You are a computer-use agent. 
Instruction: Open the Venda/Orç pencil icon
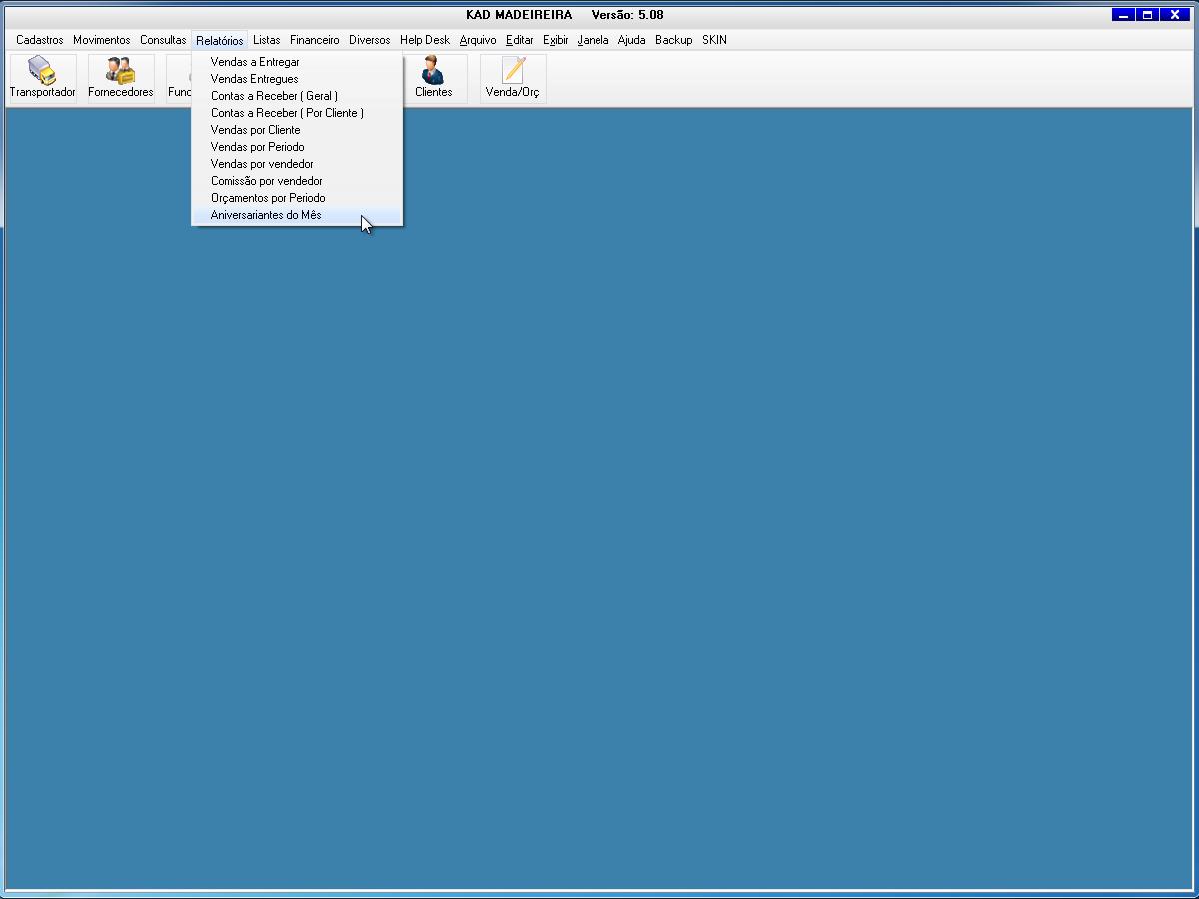tap(513, 78)
